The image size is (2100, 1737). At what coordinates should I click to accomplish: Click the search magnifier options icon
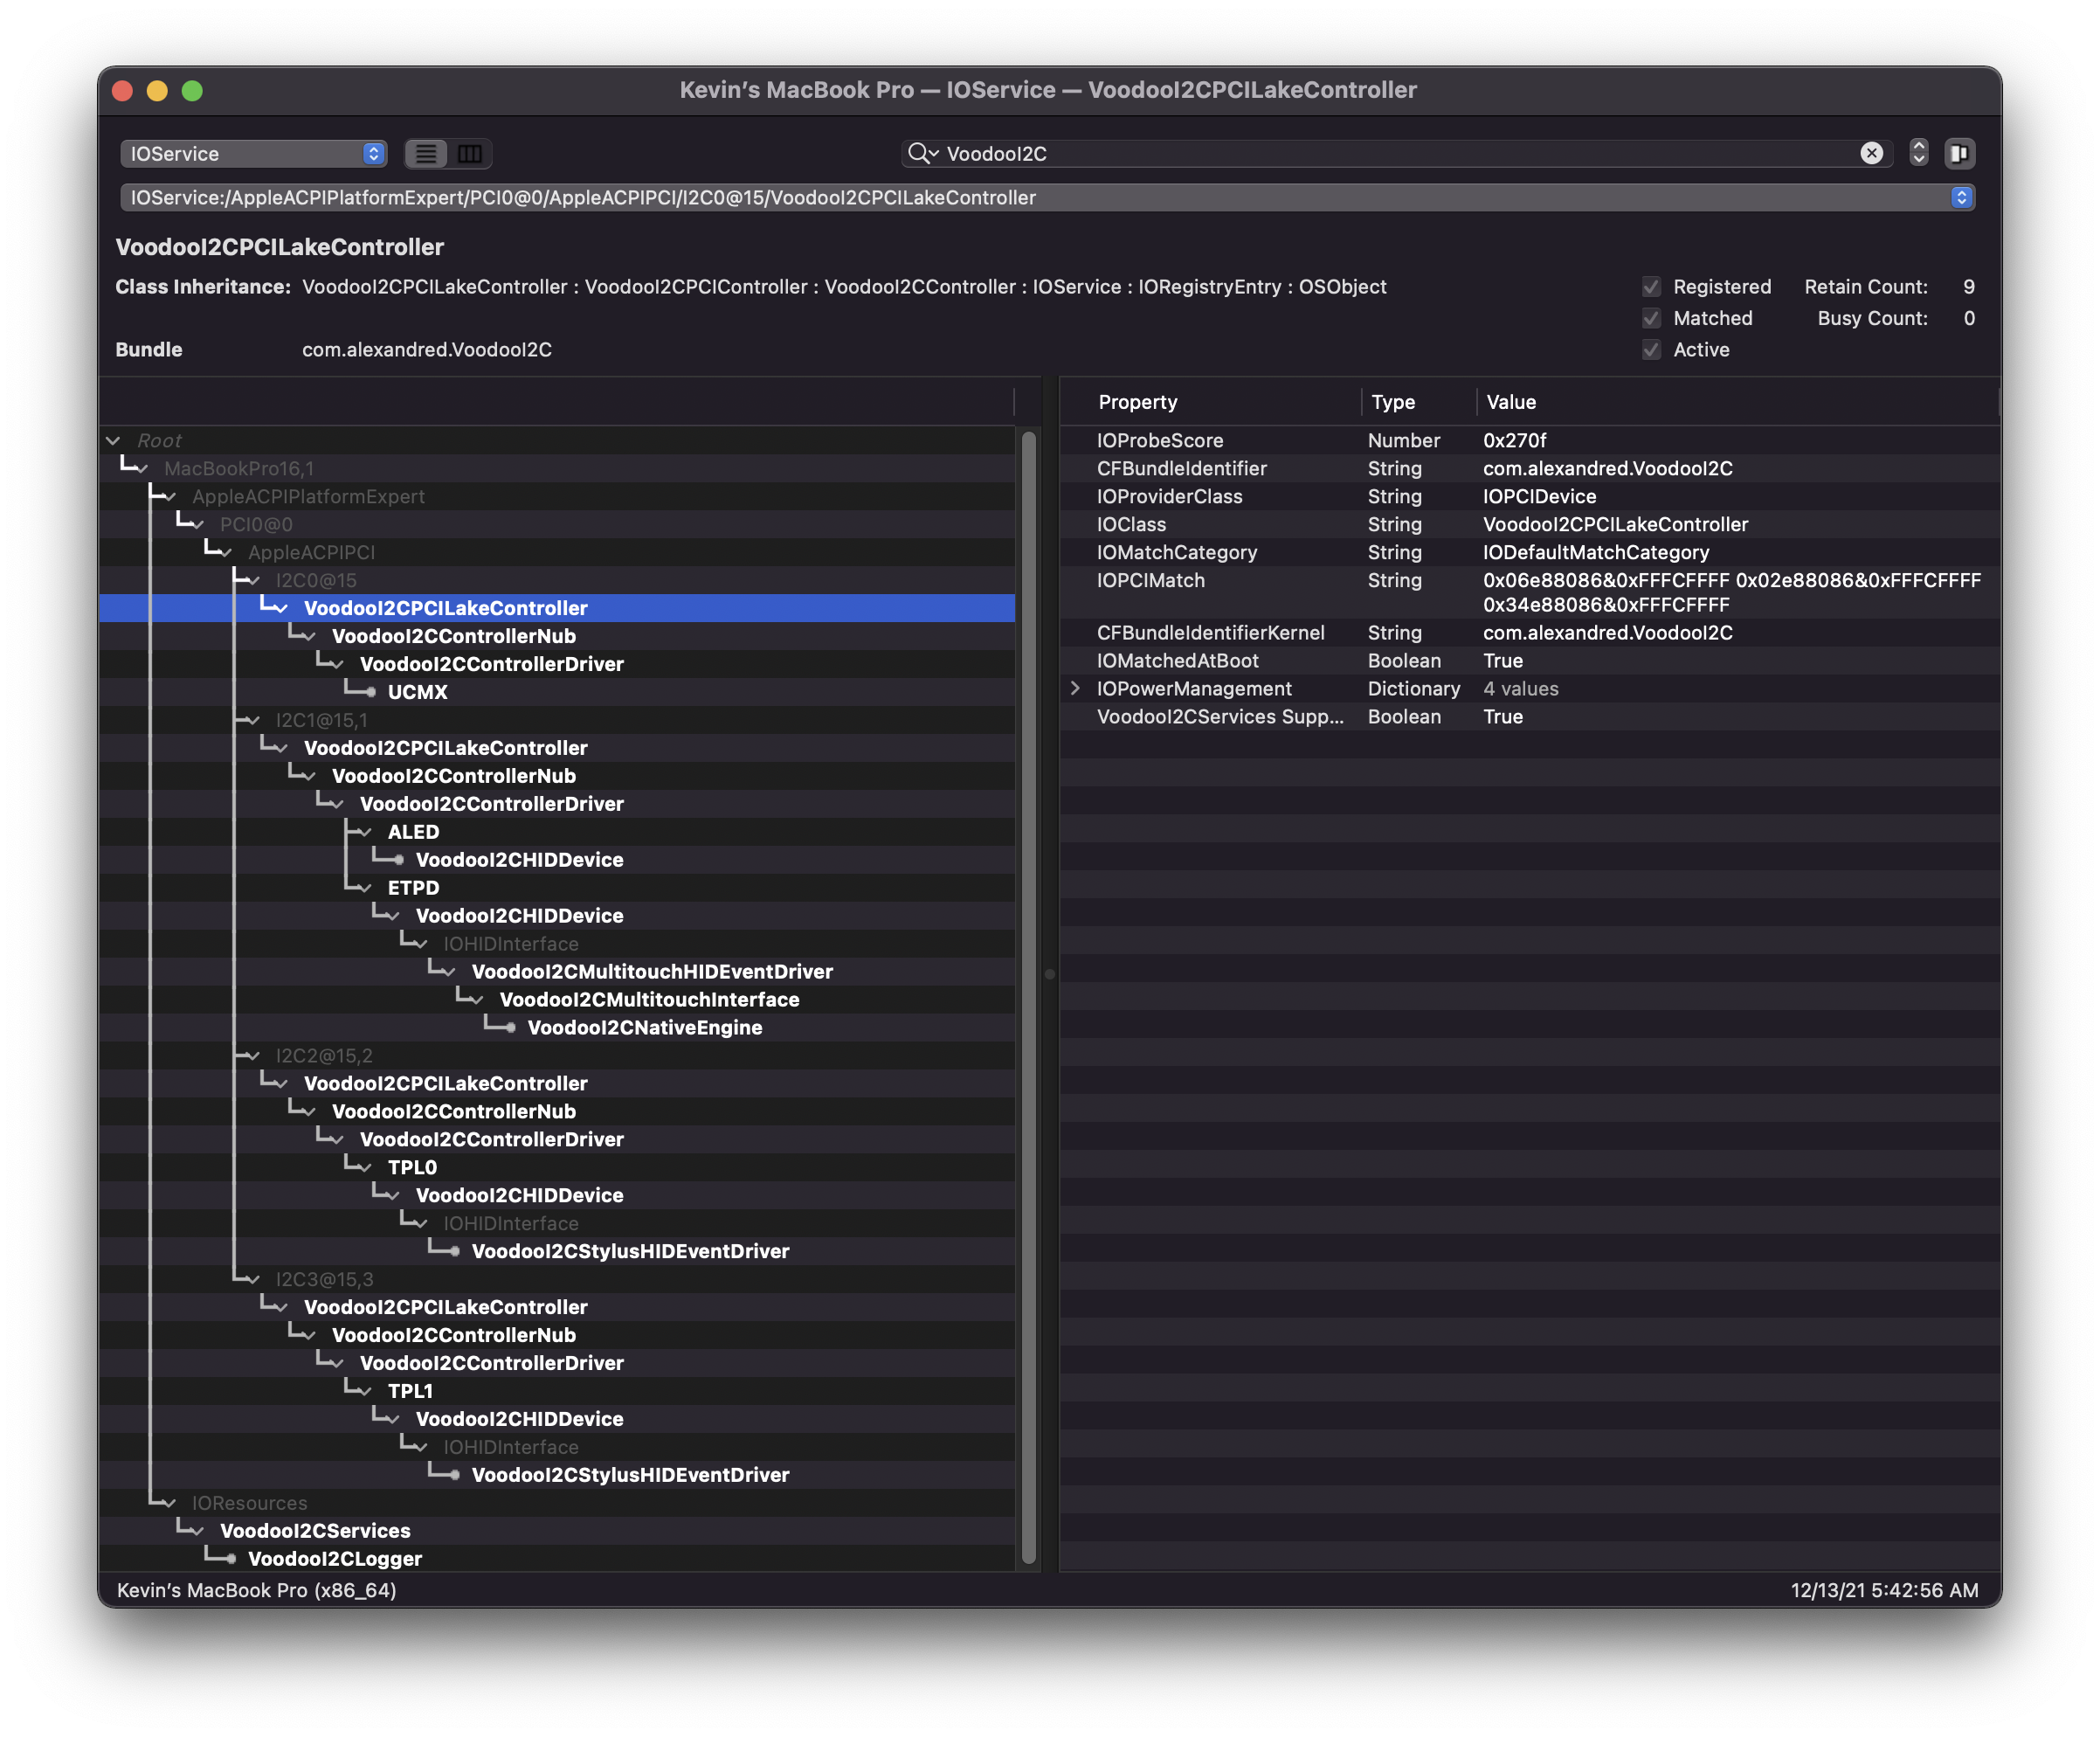click(921, 153)
